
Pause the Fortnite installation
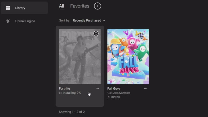coord(60,93)
